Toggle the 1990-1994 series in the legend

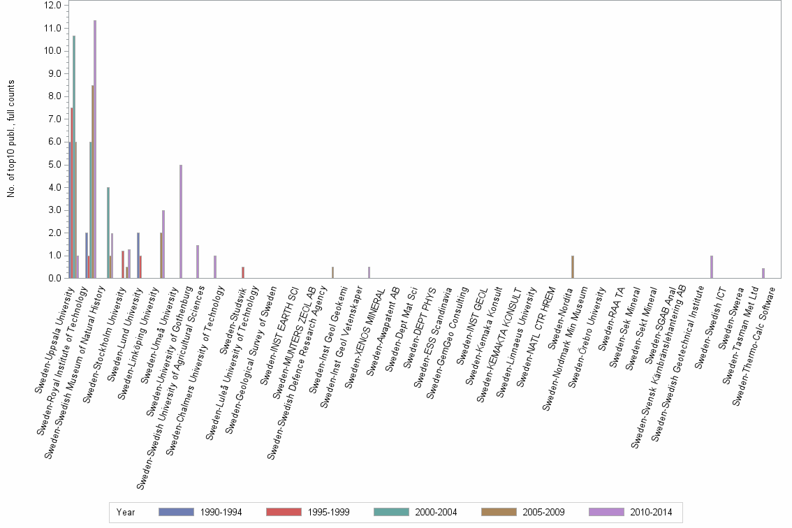175,512
